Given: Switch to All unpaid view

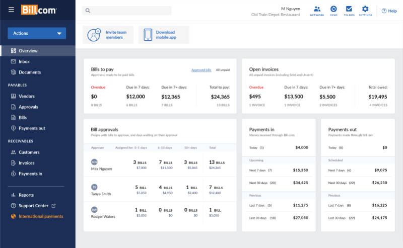Looking at the screenshot, I should coord(223,70).
